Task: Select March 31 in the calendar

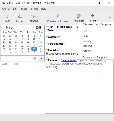Action: tap(34, 49)
